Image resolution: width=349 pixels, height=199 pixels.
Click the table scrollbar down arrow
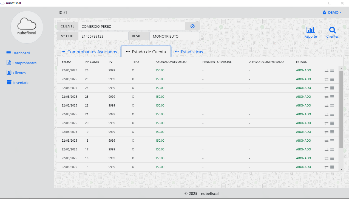[x=341, y=169]
